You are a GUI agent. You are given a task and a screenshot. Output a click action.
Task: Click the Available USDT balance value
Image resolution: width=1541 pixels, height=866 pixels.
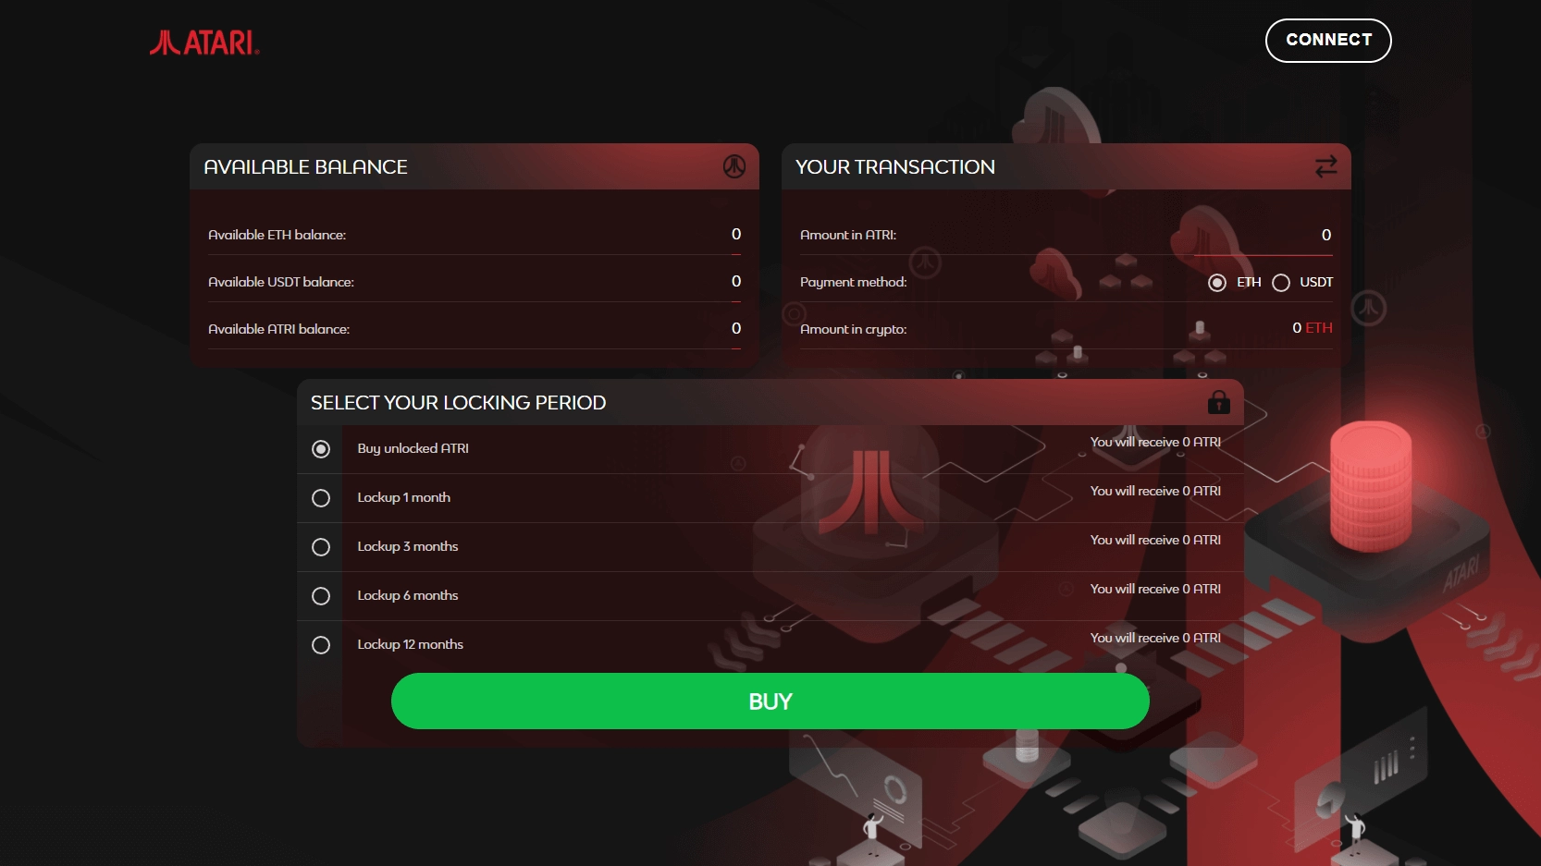(x=736, y=281)
